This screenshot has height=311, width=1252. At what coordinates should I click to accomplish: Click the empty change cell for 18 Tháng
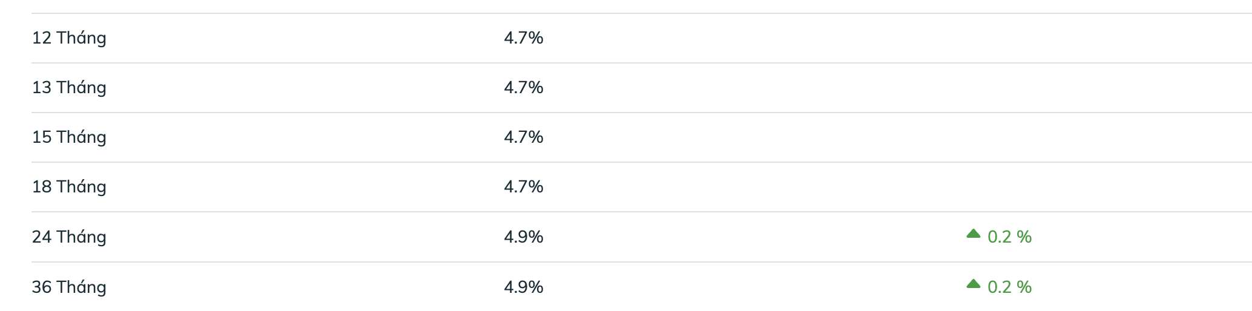999,187
